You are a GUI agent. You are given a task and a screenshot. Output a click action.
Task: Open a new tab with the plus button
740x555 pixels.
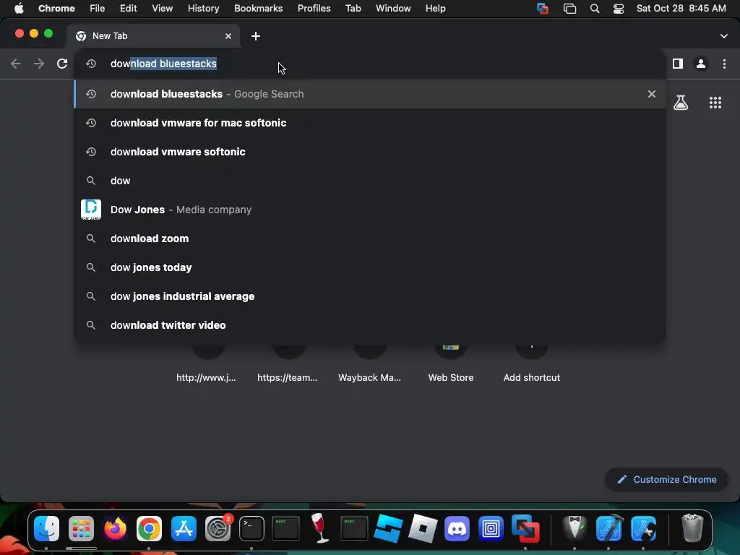coord(256,36)
